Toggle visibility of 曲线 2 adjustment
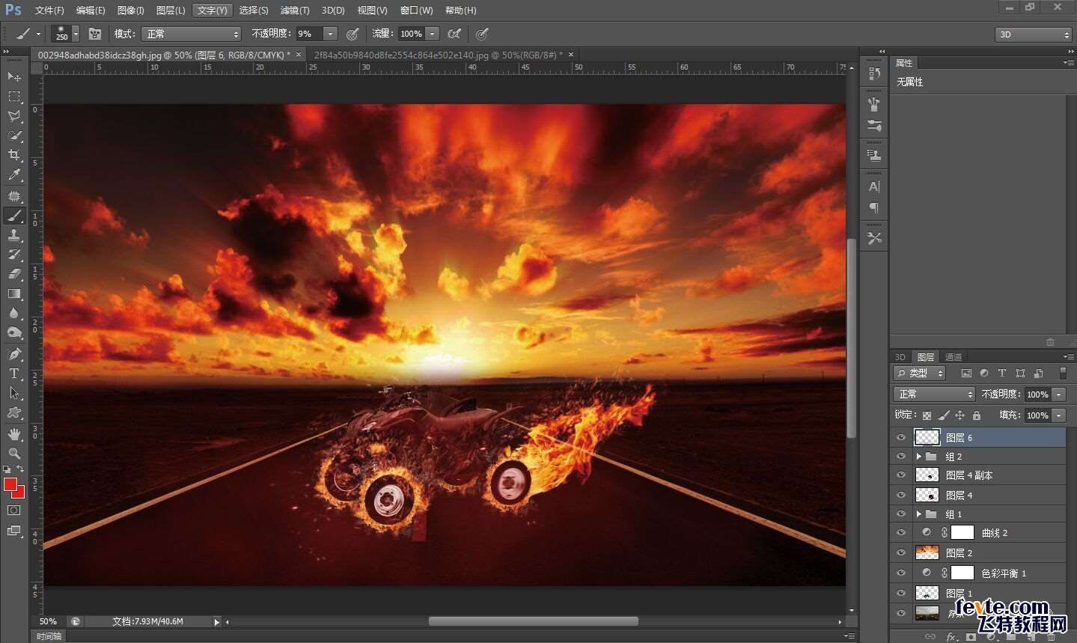Screen dimensions: 1077x643 click(901, 533)
